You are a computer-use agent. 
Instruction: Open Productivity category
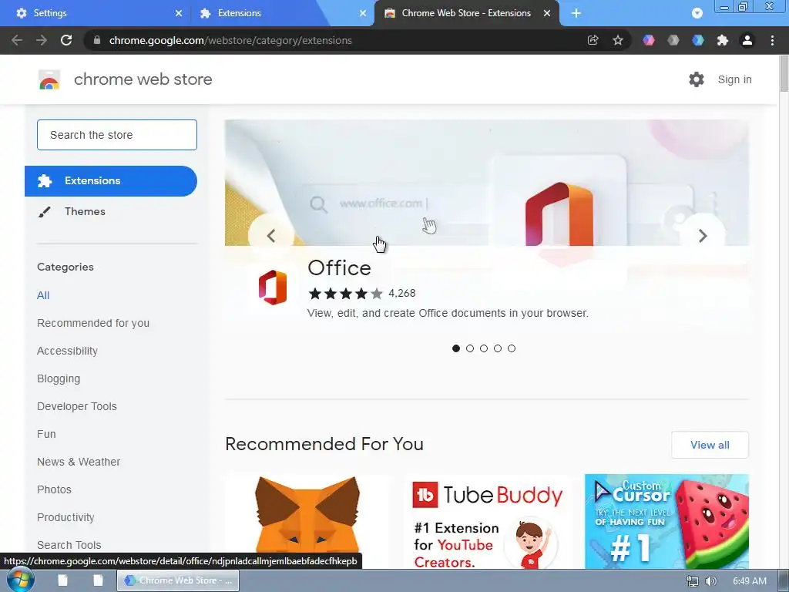coord(65,517)
